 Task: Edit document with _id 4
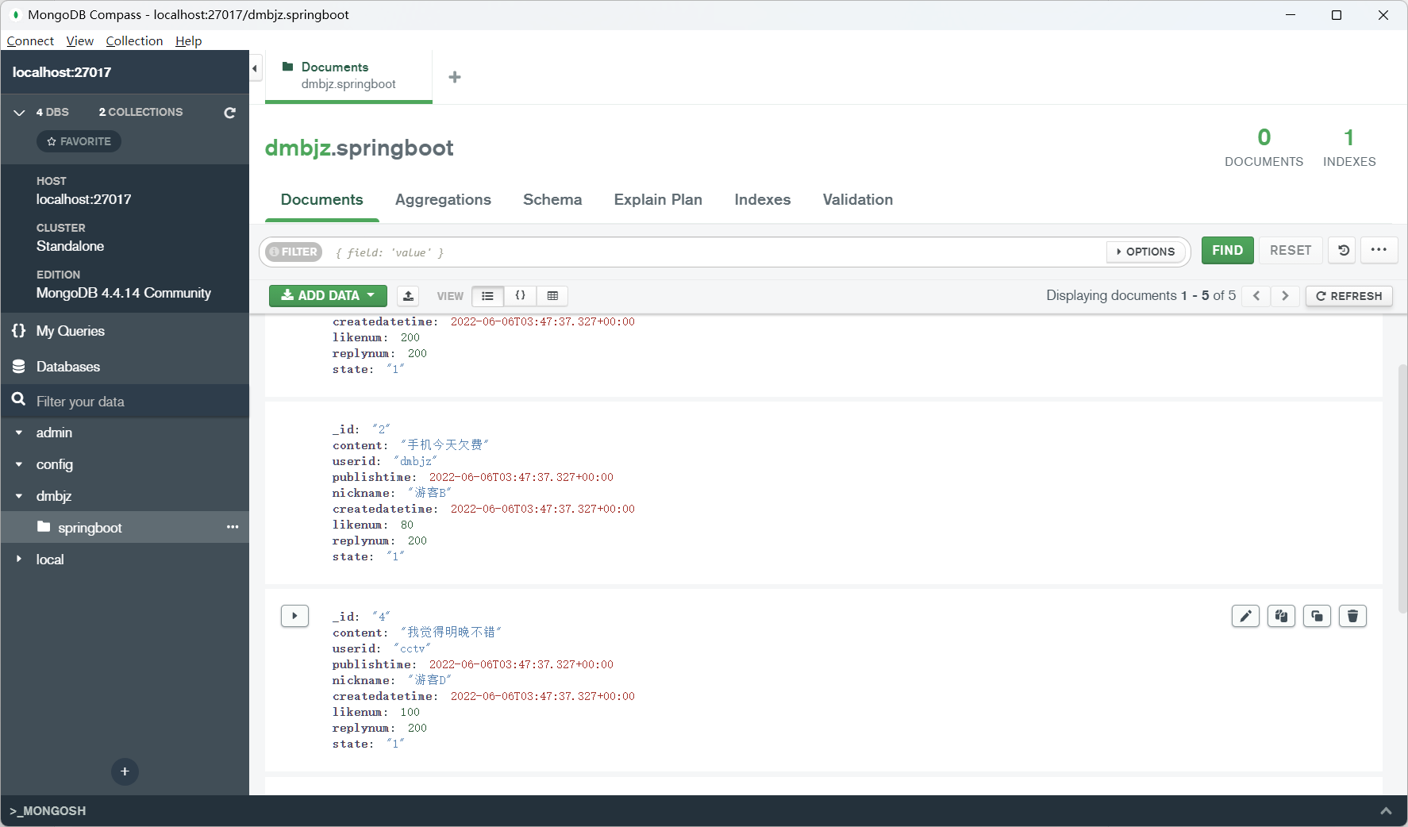[1245, 616]
